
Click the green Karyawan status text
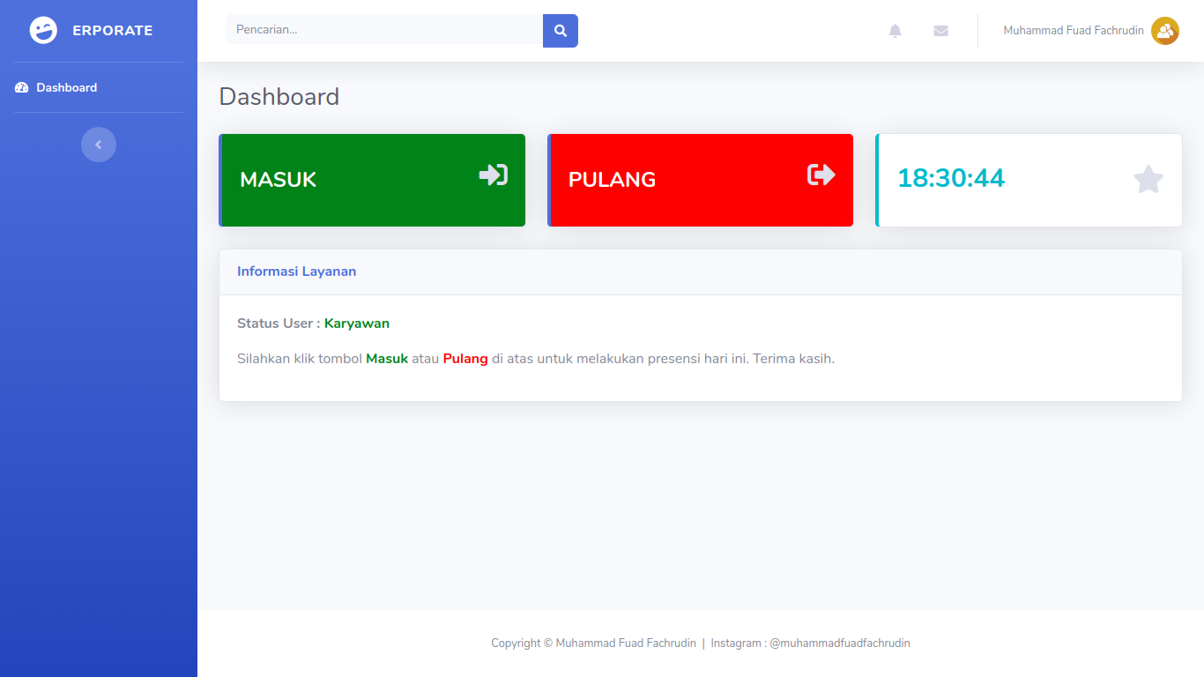pyautogui.click(x=357, y=324)
